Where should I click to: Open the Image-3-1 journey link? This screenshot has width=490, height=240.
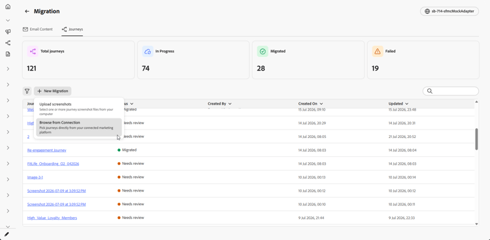coord(35,177)
